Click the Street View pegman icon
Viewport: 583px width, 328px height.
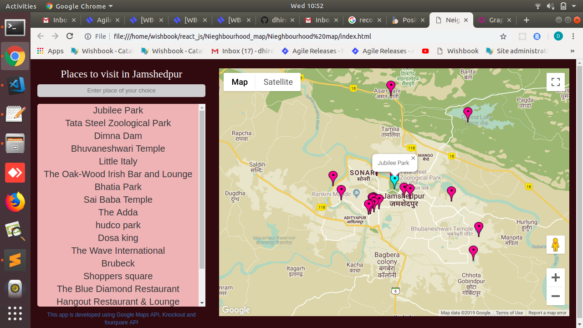(x=556, y=245)
